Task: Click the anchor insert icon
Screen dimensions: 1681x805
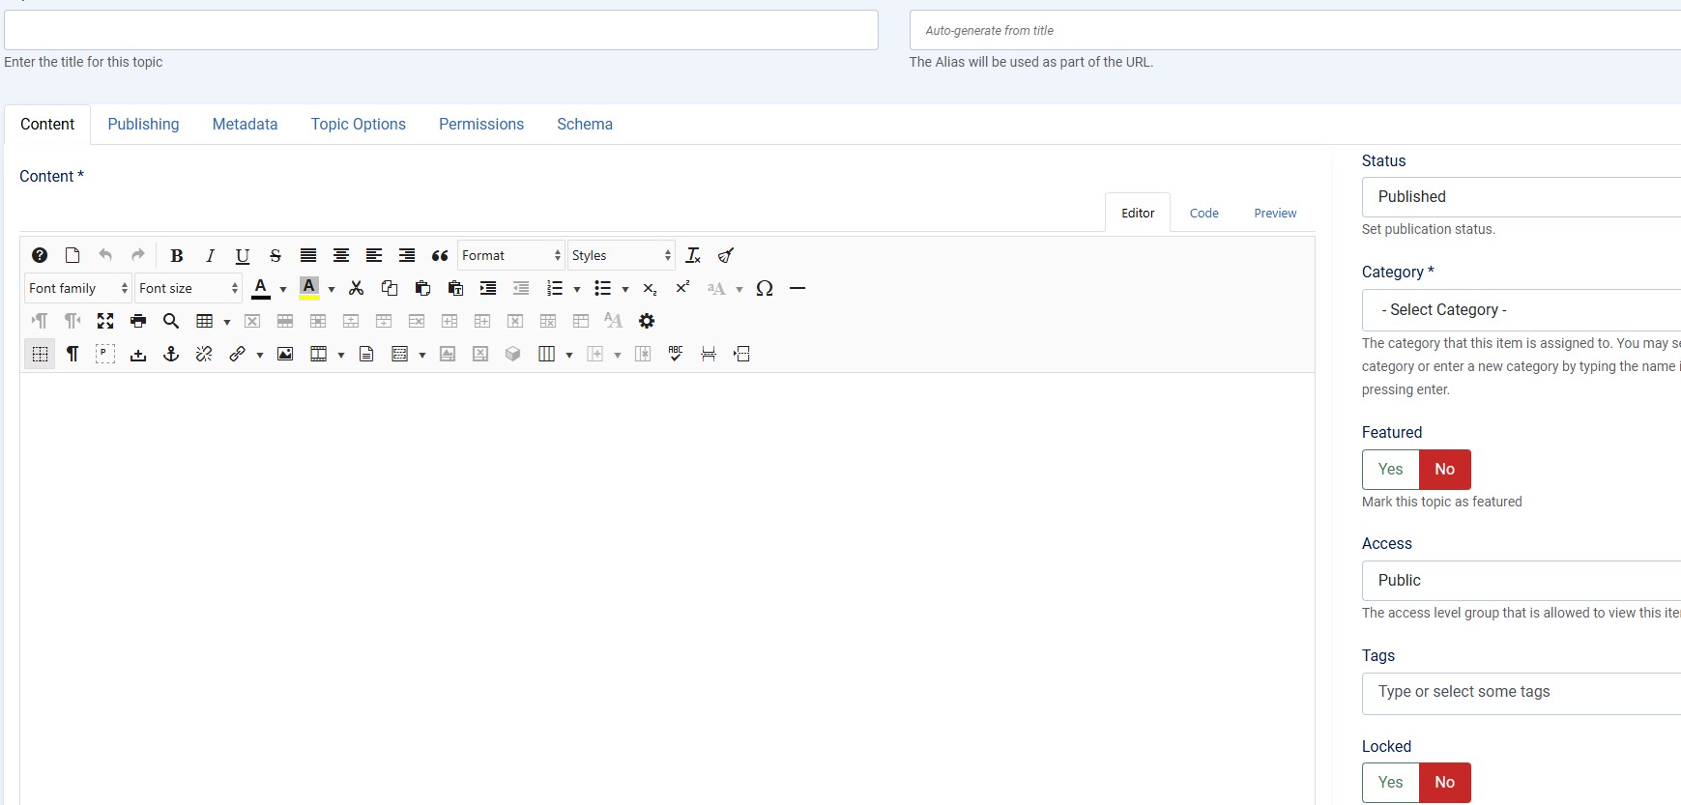Action: coord(171,354)
